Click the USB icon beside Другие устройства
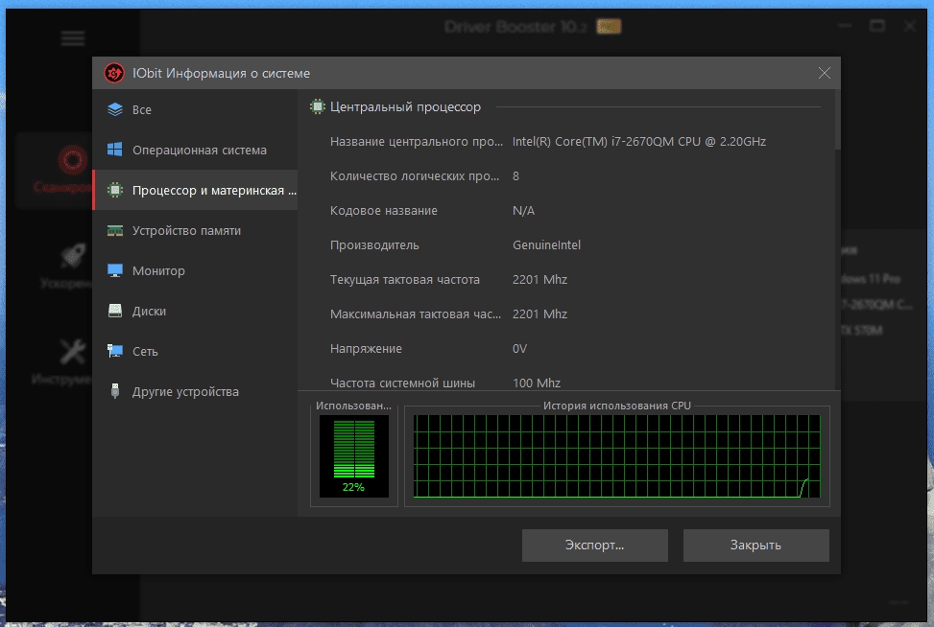The width and height of the screenshot is (934, 627). pyautogui.click(x=115, y=391)
